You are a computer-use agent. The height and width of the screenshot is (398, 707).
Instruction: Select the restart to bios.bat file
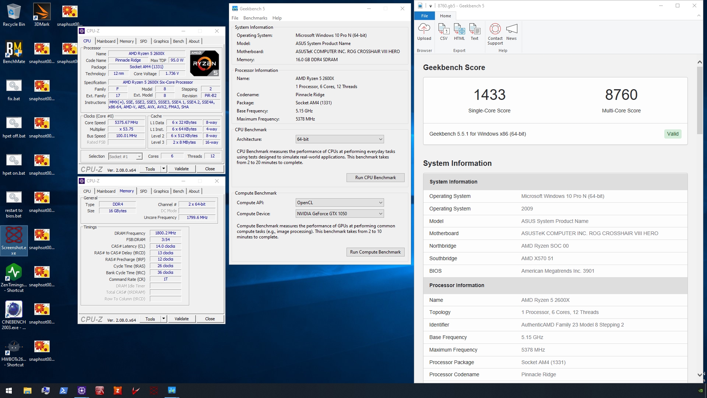point(14,204)
